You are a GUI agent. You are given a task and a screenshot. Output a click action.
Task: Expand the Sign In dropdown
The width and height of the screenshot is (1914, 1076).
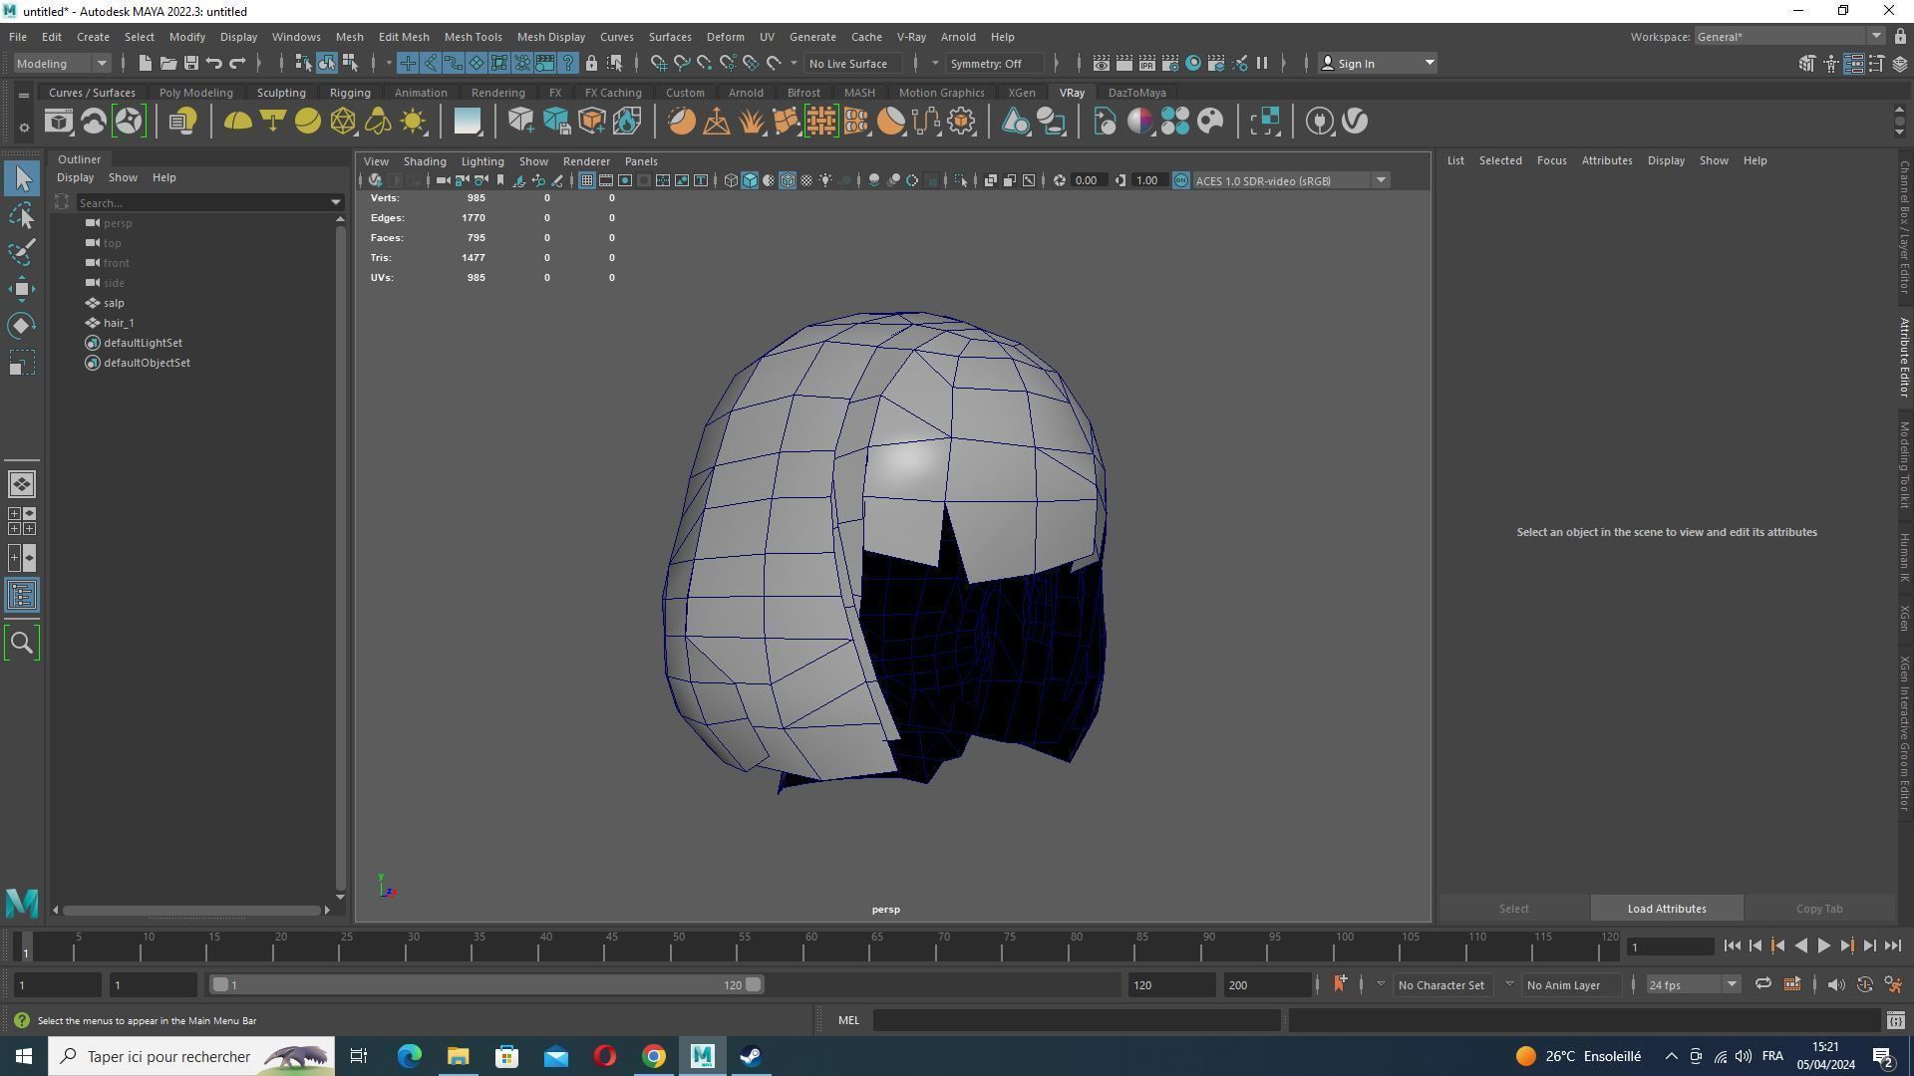click(x=1429, y=63)
